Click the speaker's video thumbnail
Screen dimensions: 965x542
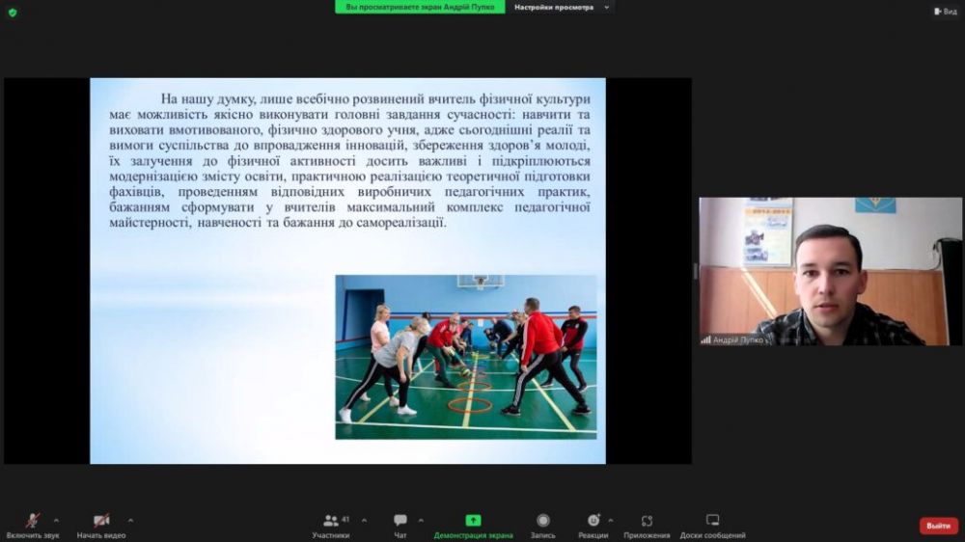(x=830, y=271)
